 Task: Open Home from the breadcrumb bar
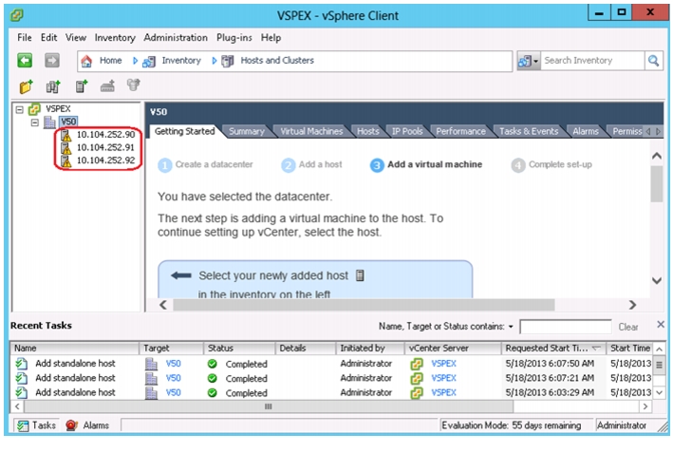110,61
